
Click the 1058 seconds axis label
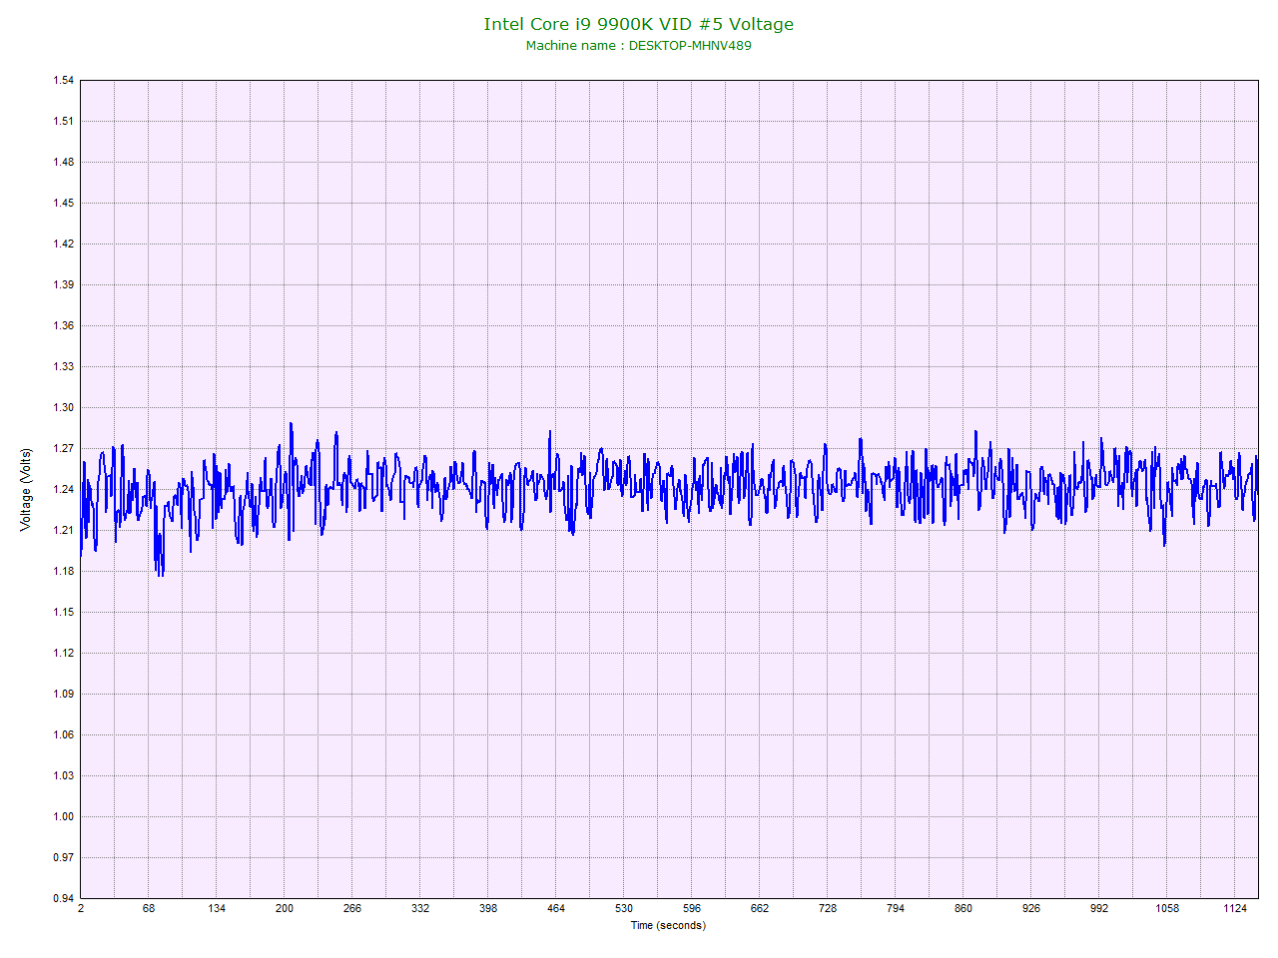click(x=1167, y=908)
